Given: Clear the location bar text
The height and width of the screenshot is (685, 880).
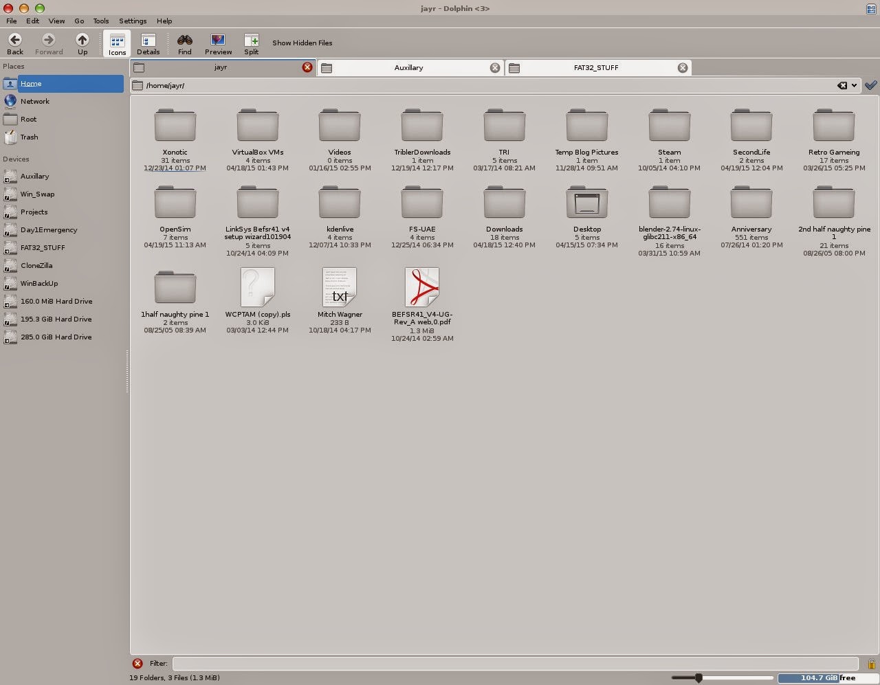Looking at the screenshot, I should click(x=842, y=86).
